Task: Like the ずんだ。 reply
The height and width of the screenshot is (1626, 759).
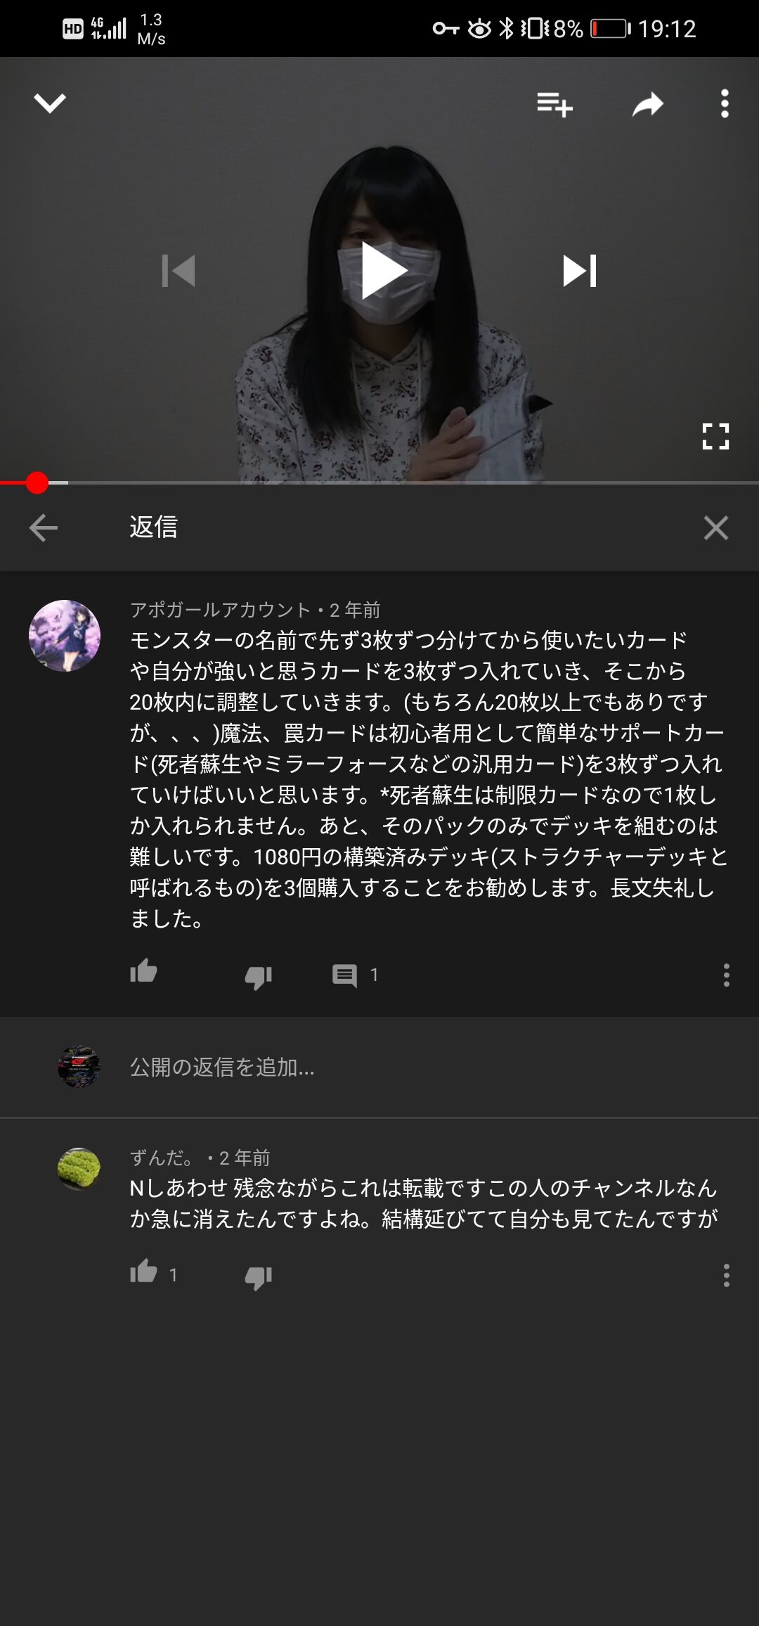Action: pos(143,1272)
